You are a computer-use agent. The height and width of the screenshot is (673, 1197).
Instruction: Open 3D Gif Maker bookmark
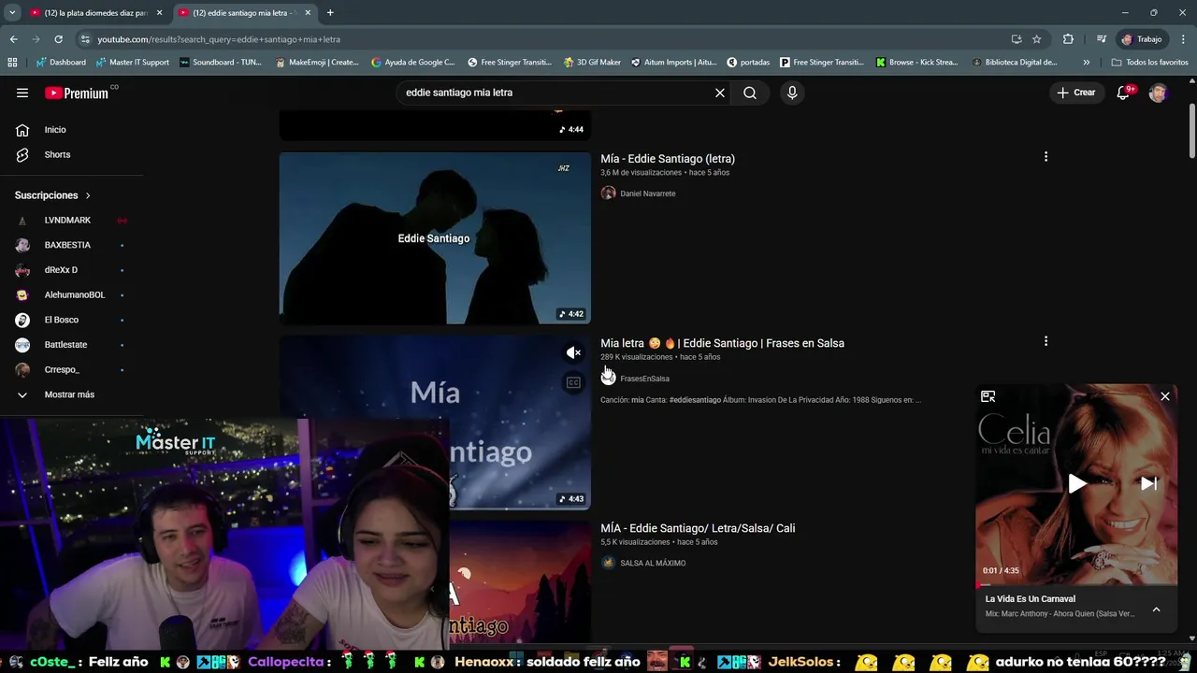point(592,63)
